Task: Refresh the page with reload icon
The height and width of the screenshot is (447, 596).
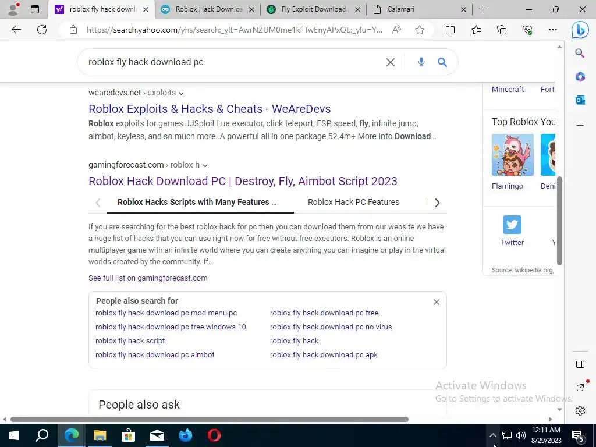Action: 42,30
